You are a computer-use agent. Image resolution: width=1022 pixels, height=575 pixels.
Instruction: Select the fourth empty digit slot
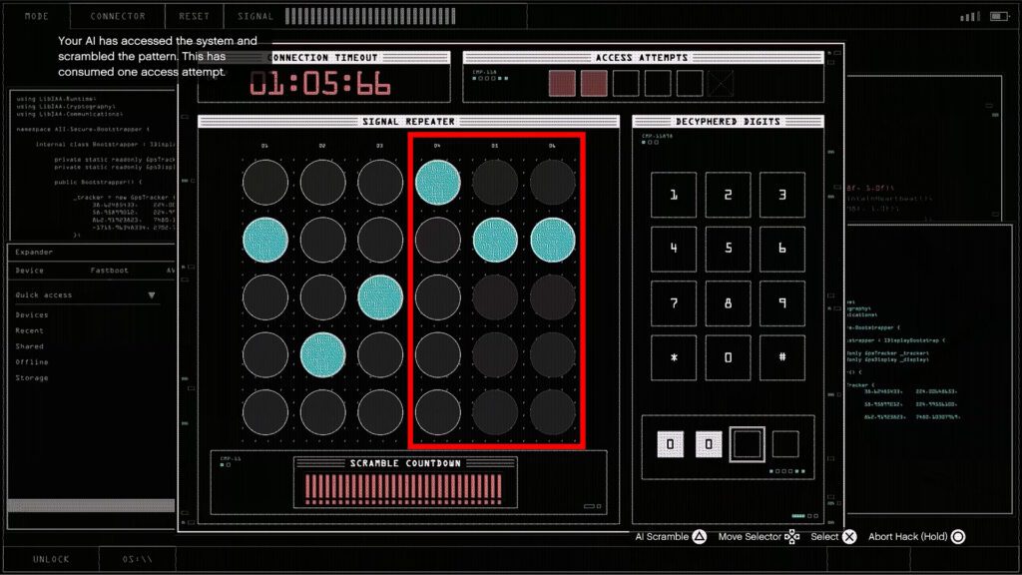pyautogui.click(x=785, y=444)
